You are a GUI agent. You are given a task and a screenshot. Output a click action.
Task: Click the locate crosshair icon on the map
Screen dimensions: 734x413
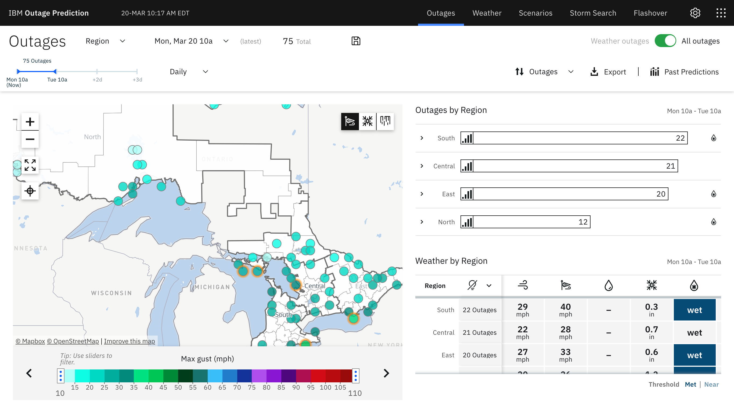30,191
